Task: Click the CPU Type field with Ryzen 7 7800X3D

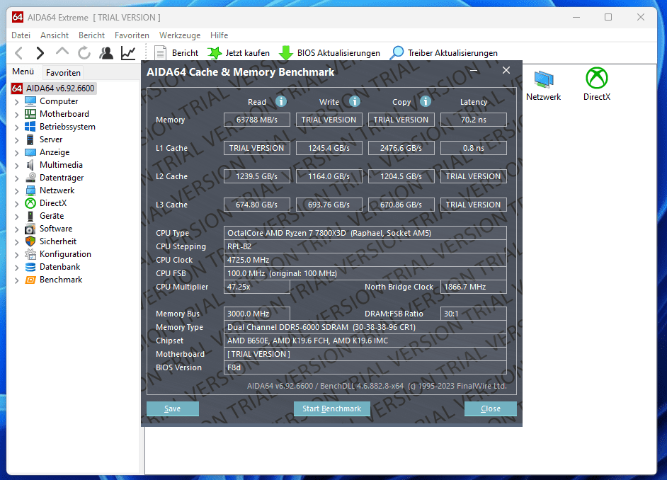Action: pyautogui.click(x=365, y=233)
